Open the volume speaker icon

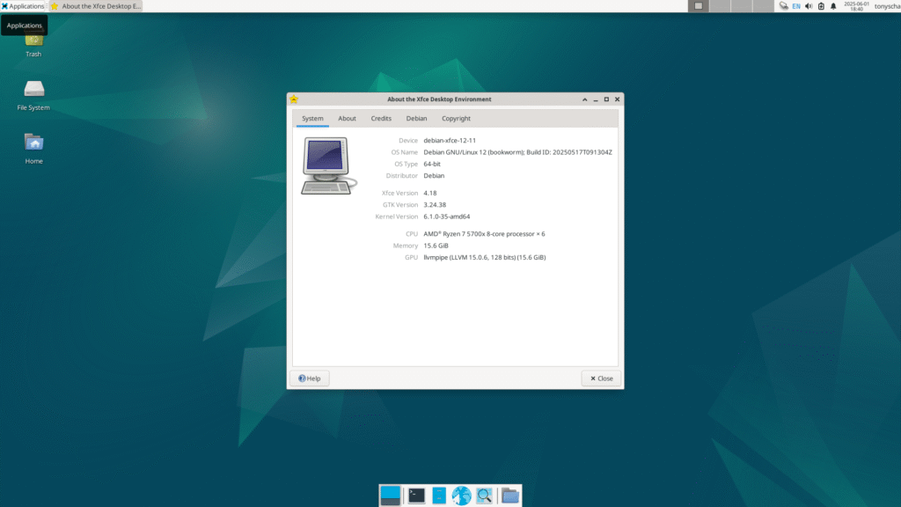pyautogui.click(x=809, y=6)
